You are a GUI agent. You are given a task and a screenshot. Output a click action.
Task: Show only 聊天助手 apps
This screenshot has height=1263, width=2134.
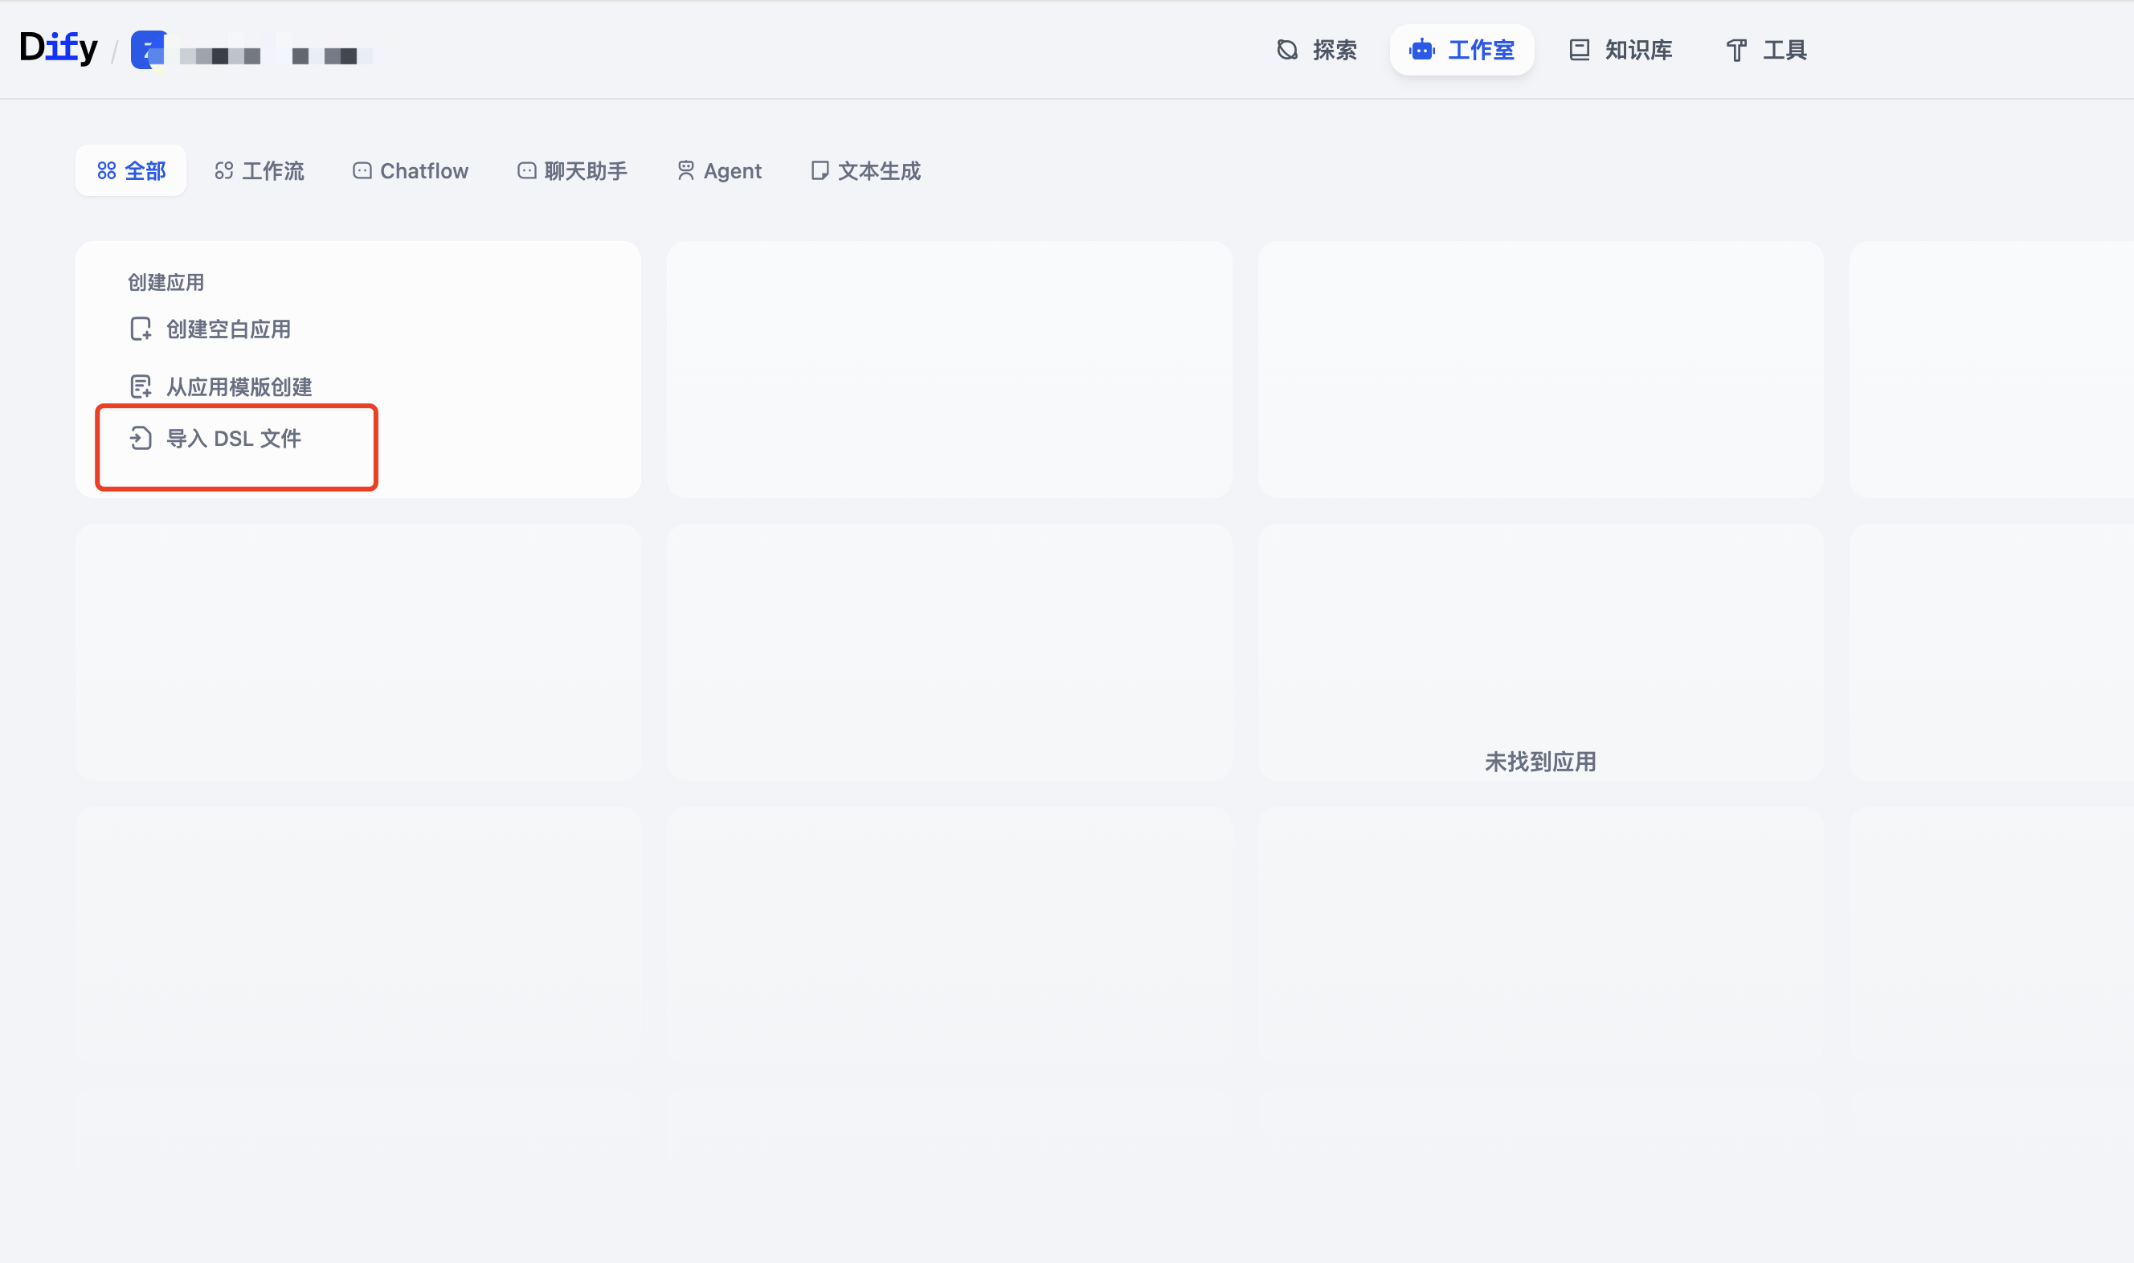573,171
